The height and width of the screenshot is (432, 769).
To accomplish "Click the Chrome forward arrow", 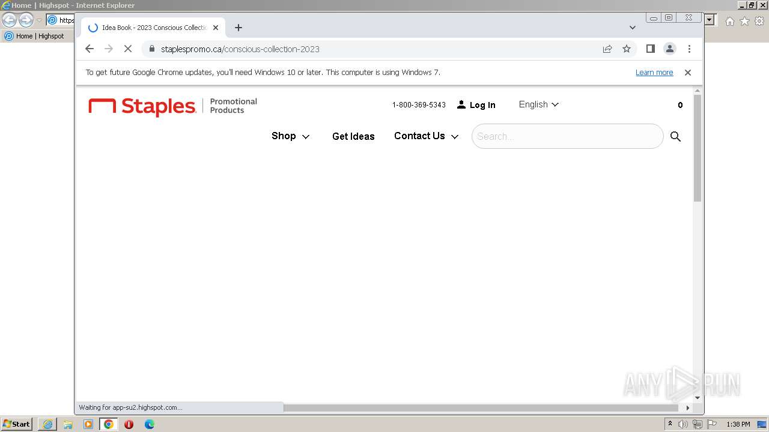I will tap(109, 49).
